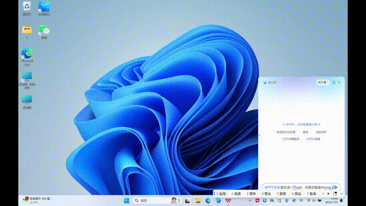Image resolution: width=366 pixels, height=206 pixels.
Task: Click the 打开计算器 suggestion chip
Action: pyautogui.click(x=313, y=139)
